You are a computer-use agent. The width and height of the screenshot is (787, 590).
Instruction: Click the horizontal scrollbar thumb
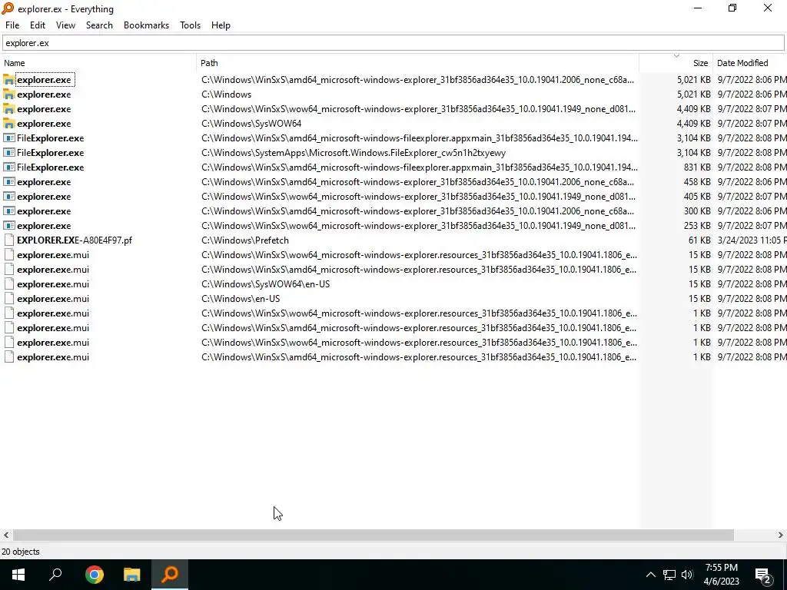coord(374,535)
